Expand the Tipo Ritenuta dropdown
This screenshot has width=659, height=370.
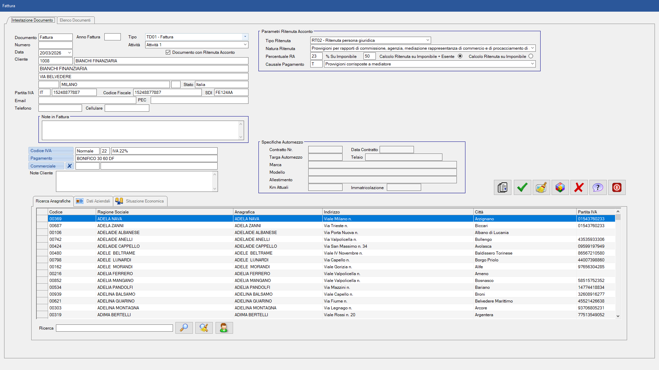pos(428,40)
